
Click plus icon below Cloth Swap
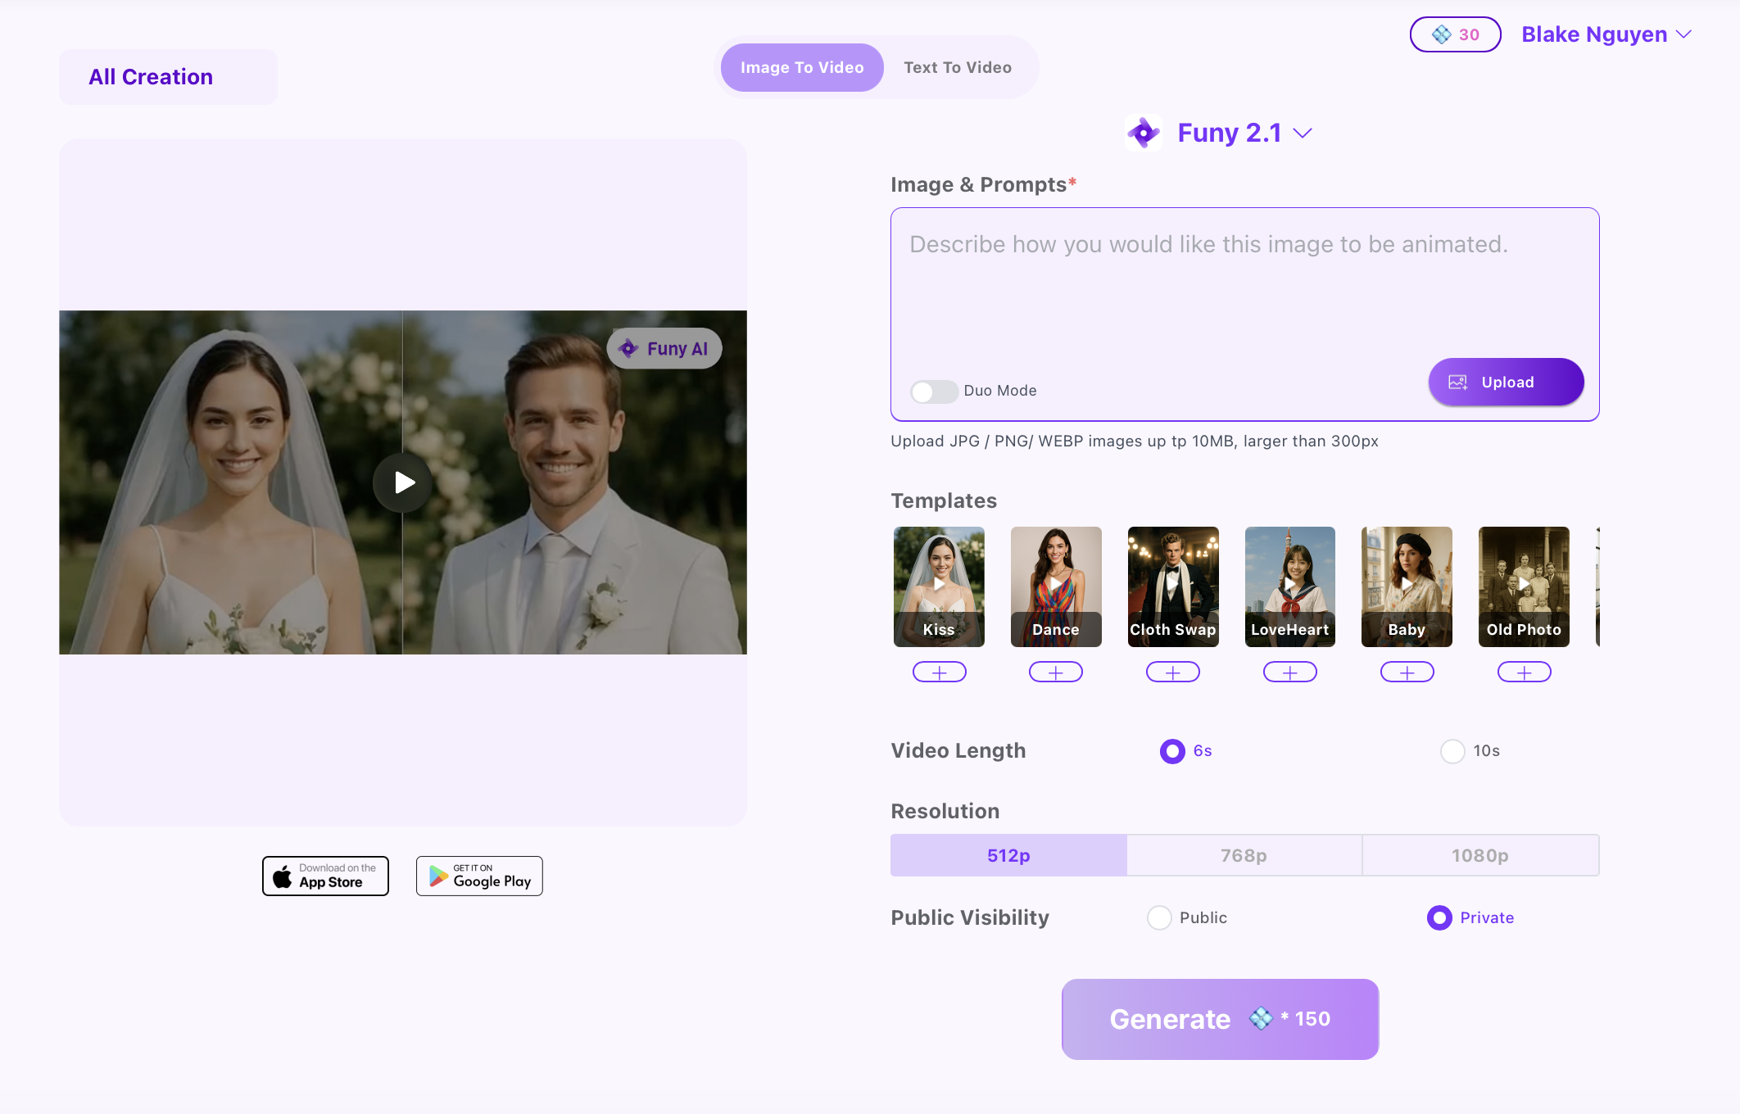click(x=1172, y=672)
